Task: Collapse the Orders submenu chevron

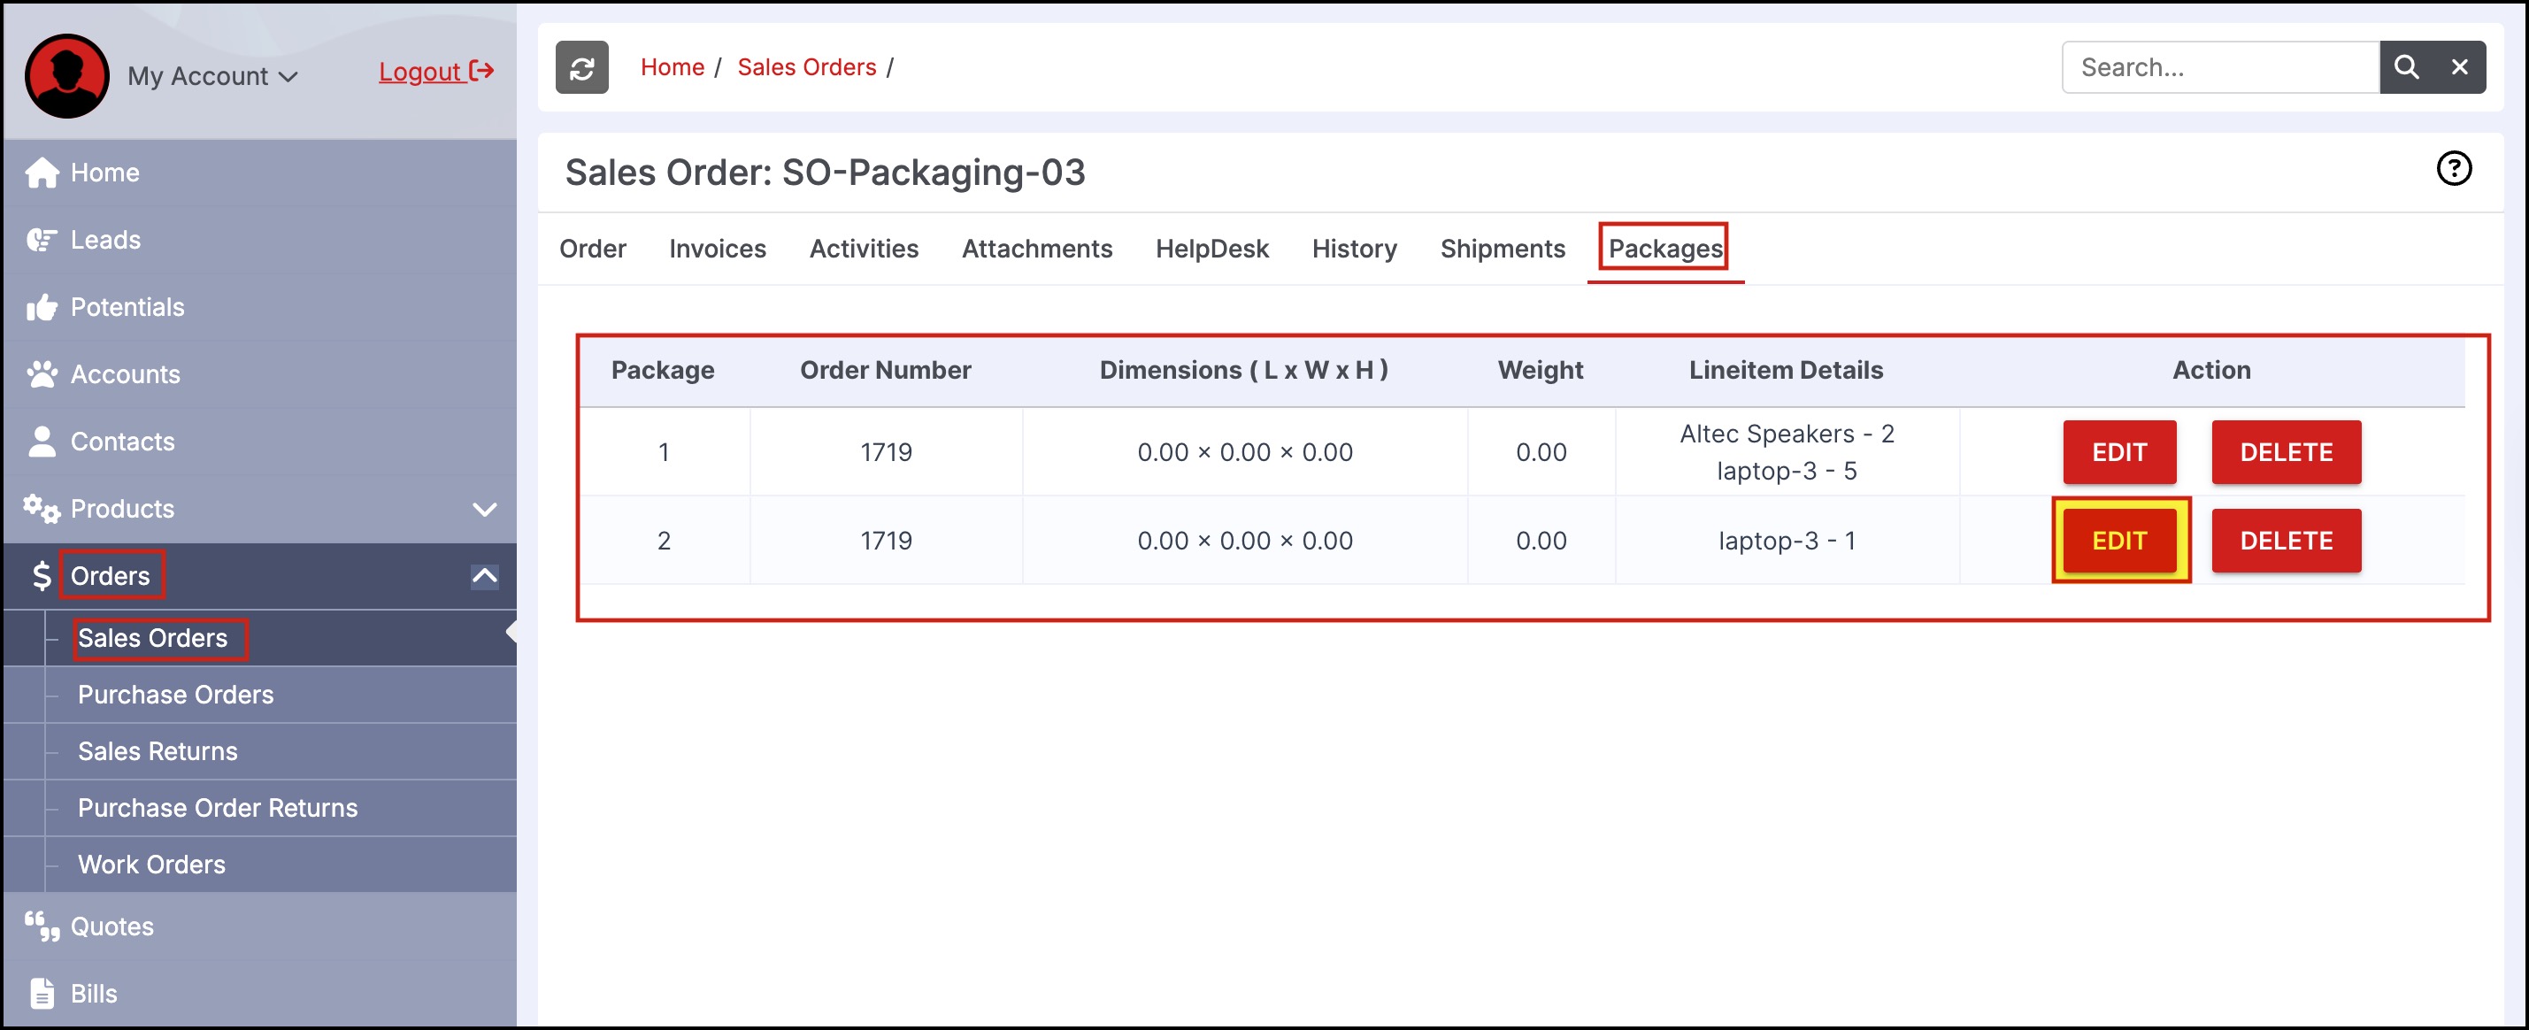Action: [485, 576]
